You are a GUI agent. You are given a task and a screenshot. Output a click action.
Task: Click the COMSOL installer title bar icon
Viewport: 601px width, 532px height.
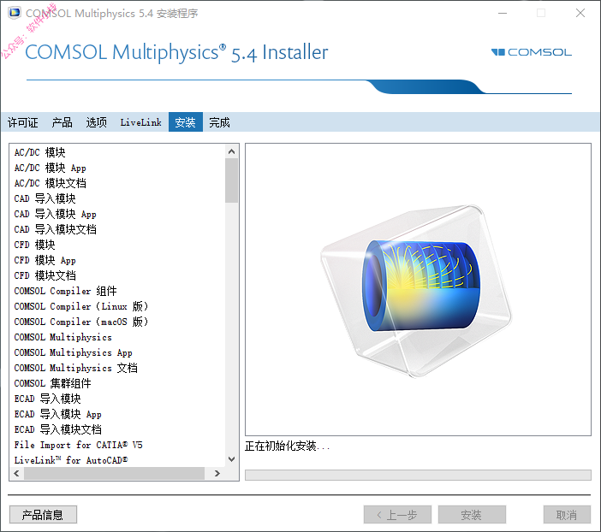click(15, 13)
